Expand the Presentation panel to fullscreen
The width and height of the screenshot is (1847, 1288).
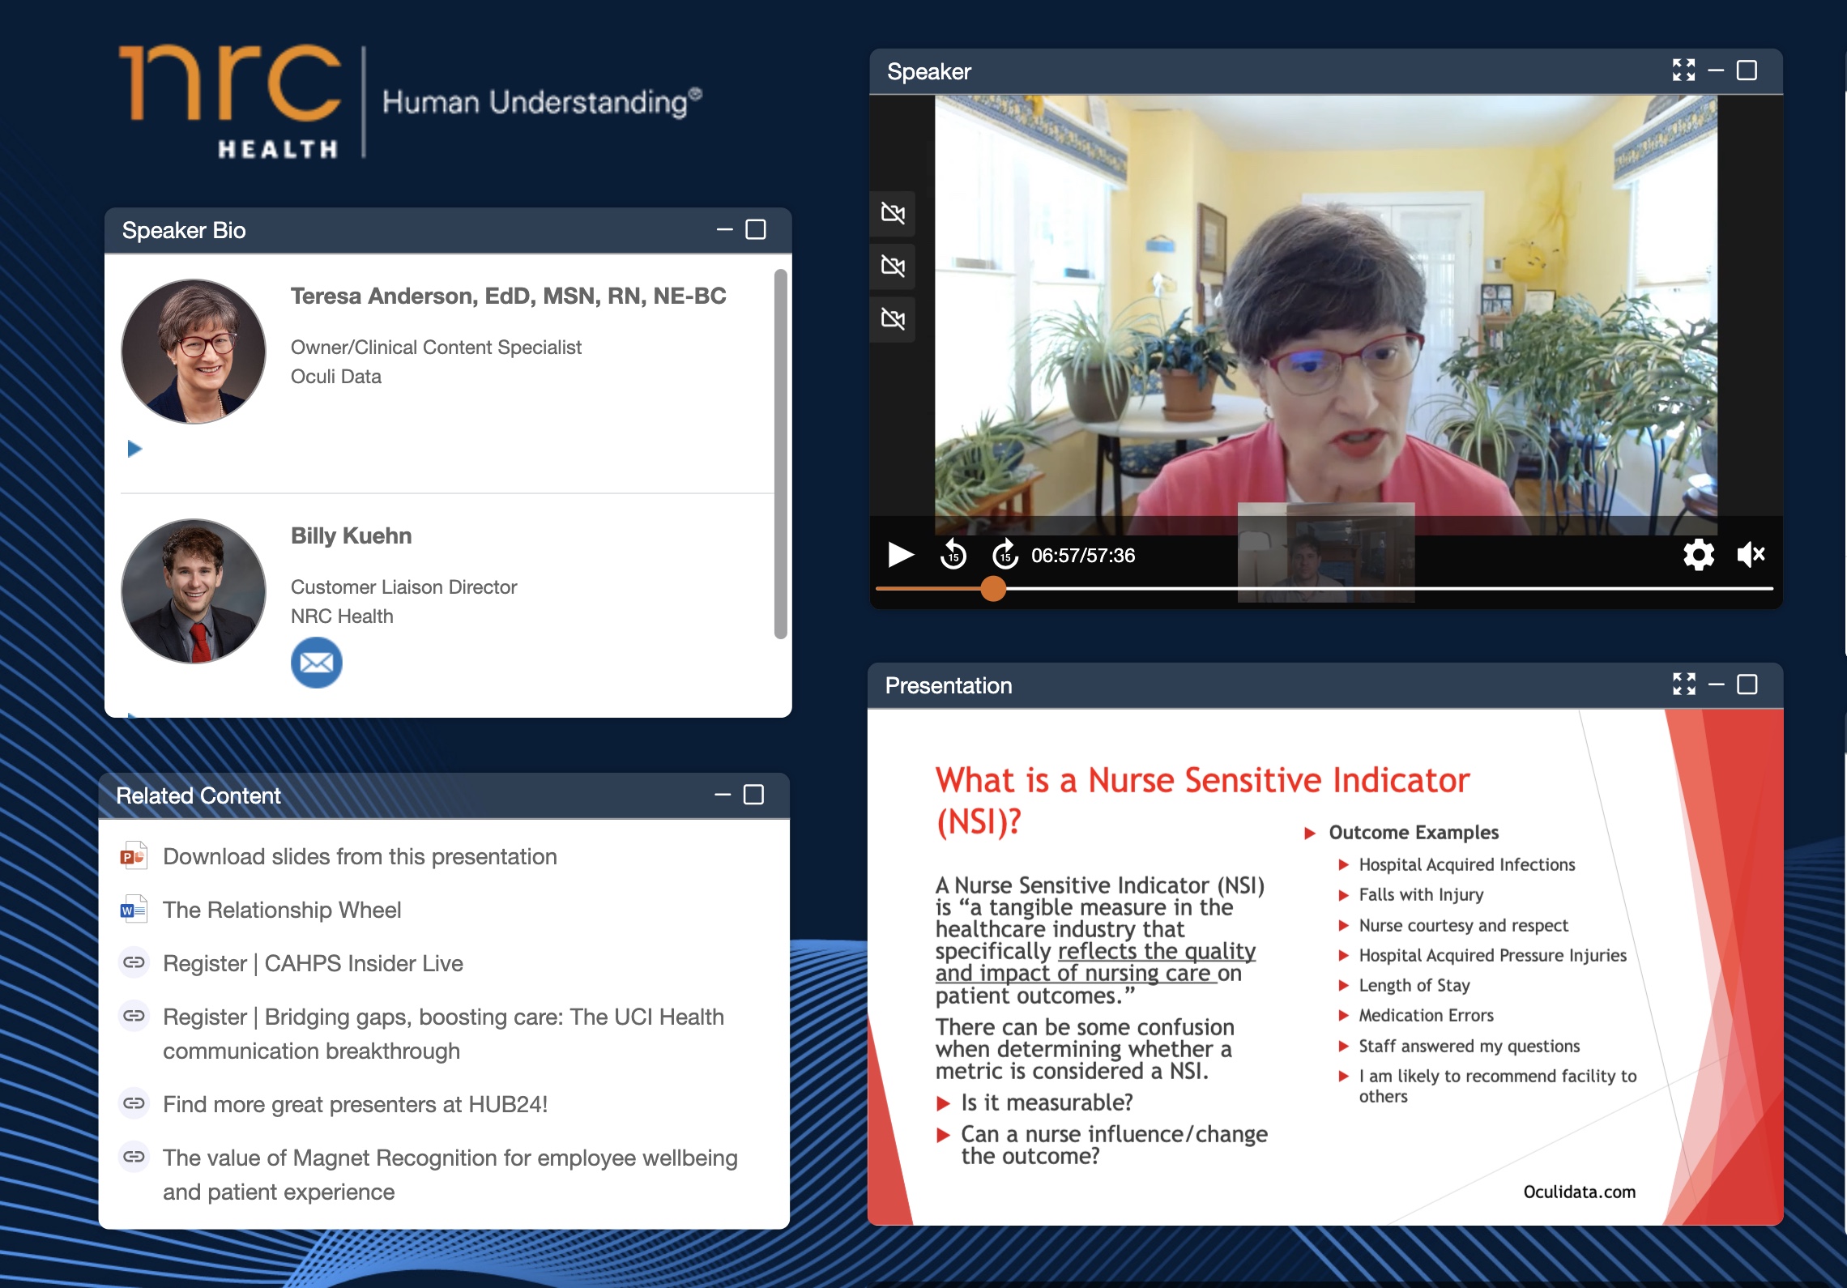pyautogui.click(x=1684, y=685)
